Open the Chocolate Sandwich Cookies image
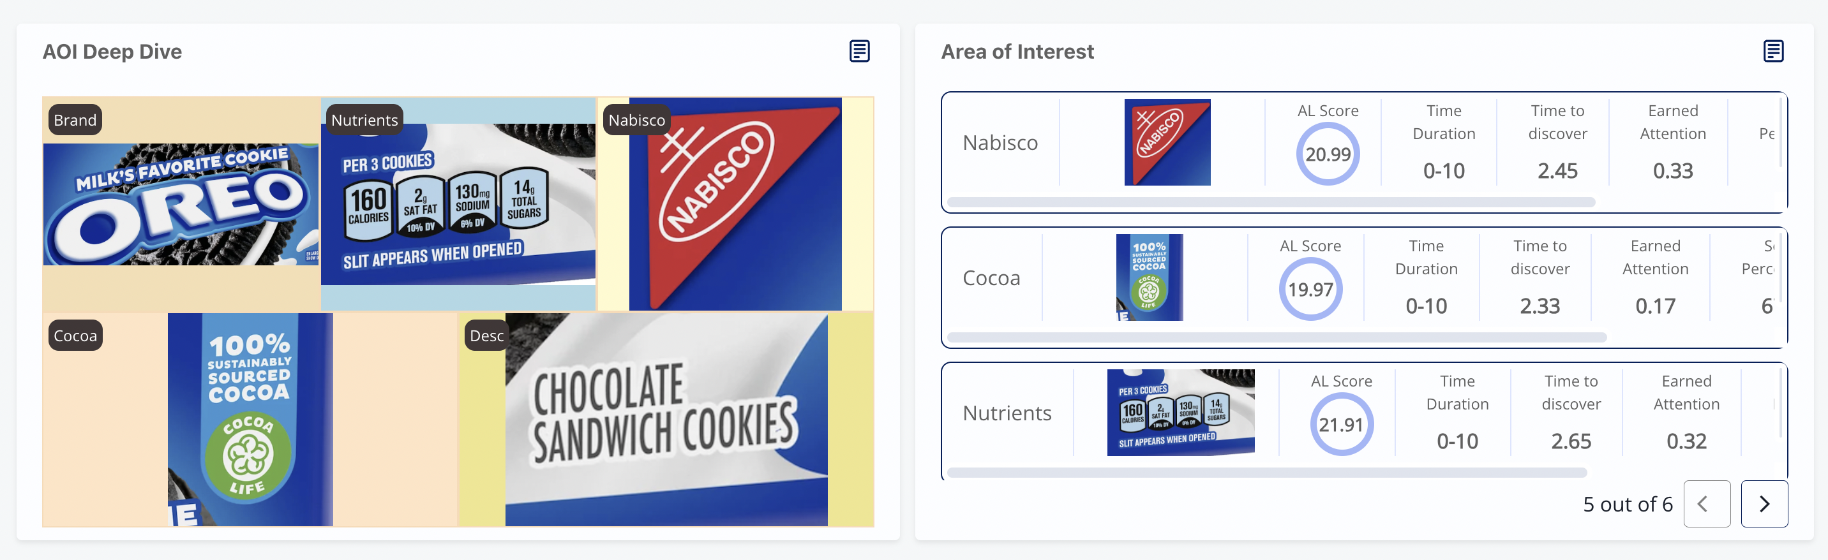 (x=666, y=420)
